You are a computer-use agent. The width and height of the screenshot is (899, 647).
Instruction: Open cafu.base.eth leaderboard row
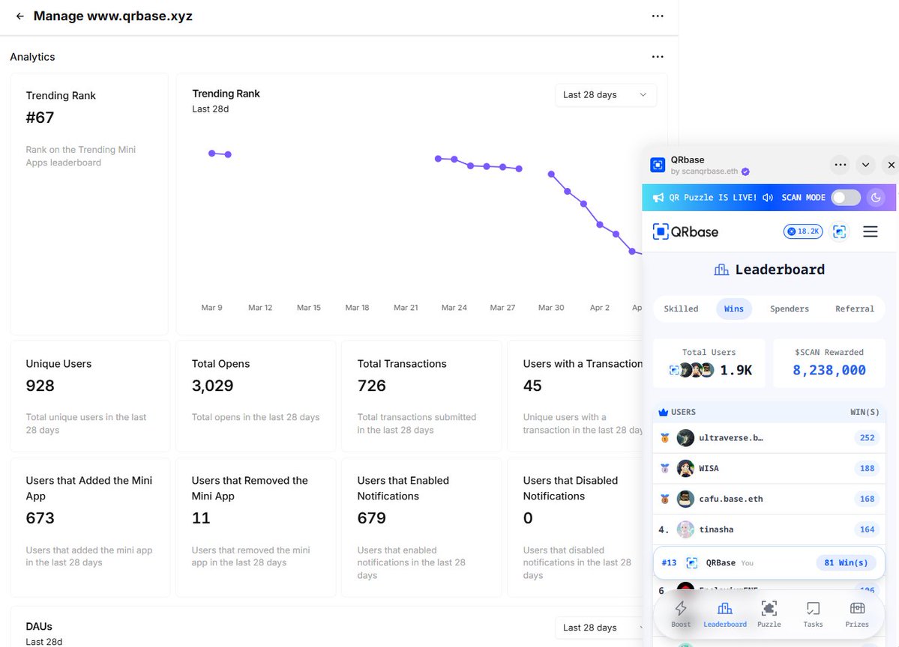tap(769, 499)
